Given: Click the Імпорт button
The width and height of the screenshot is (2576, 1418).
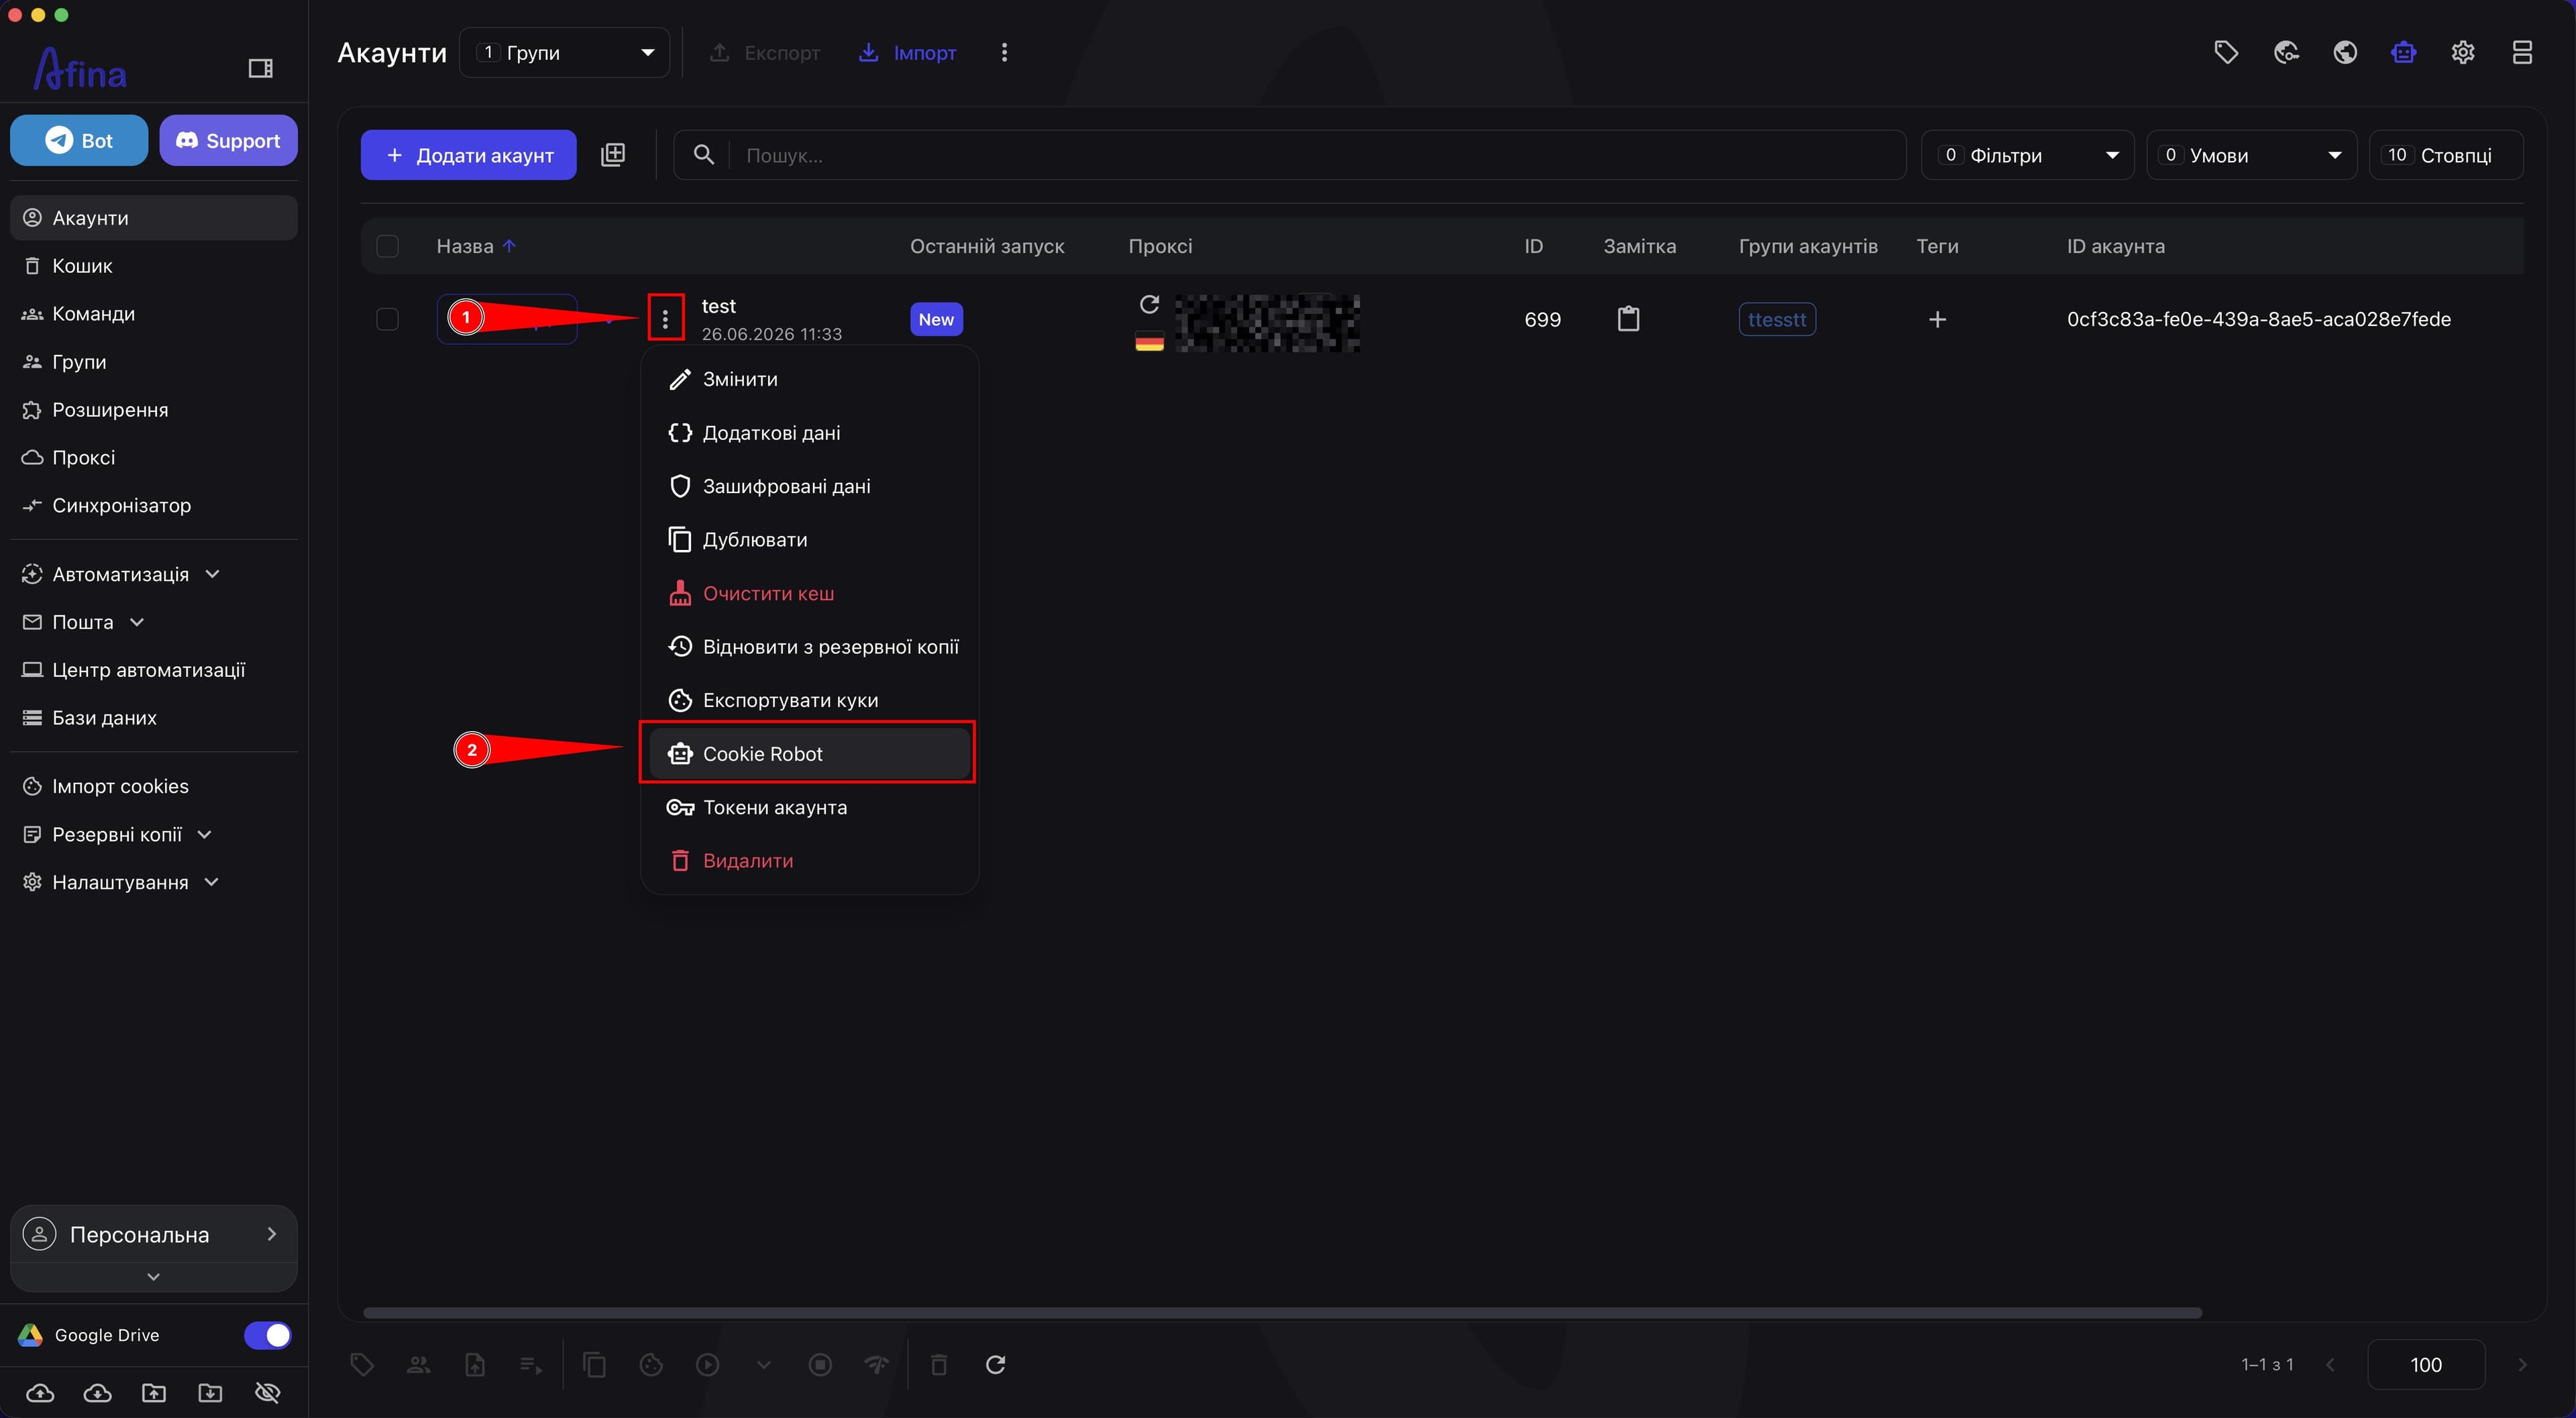Looking at the screenshot, I should 907,52.
